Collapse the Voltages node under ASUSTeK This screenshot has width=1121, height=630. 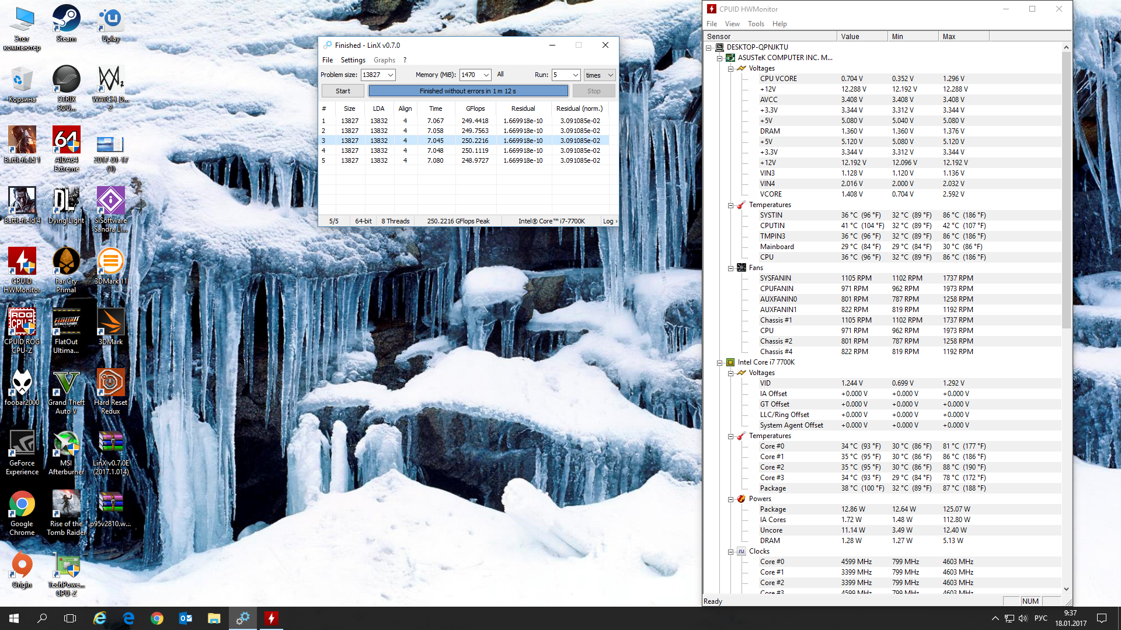[x=730, y=68]
